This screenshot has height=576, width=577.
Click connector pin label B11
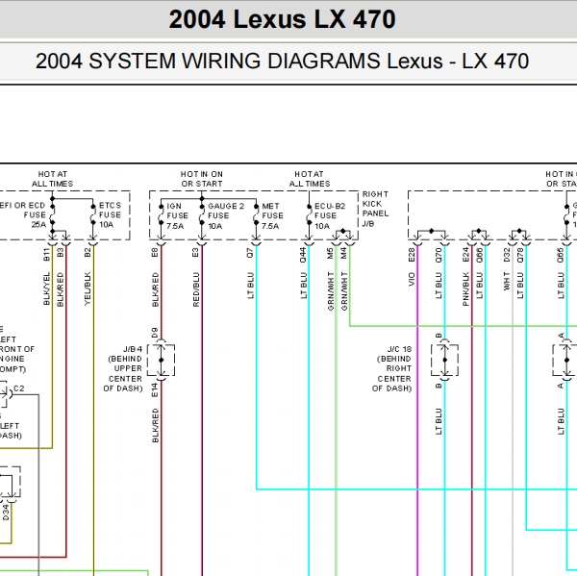(46, 255)
